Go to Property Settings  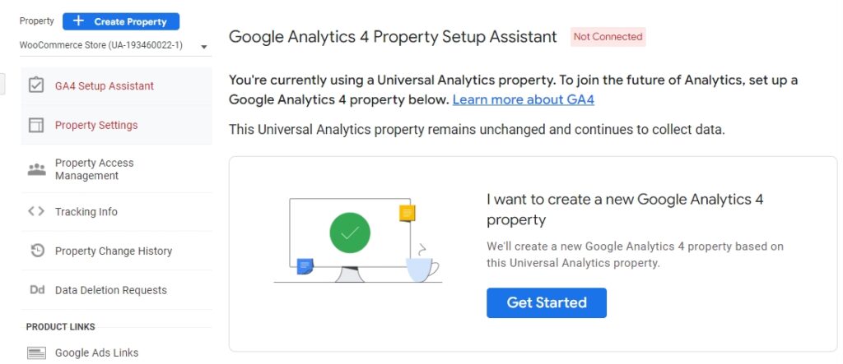tap(96, 125)
